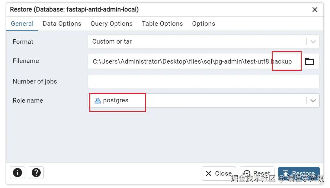Expand the Format dropdown chevron
The width and height of the screenshot is (330, 188).
click(x=313, y=42)
